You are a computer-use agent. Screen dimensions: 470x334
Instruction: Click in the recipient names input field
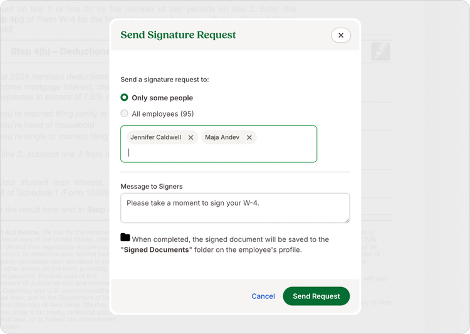(x=219, y=152)
